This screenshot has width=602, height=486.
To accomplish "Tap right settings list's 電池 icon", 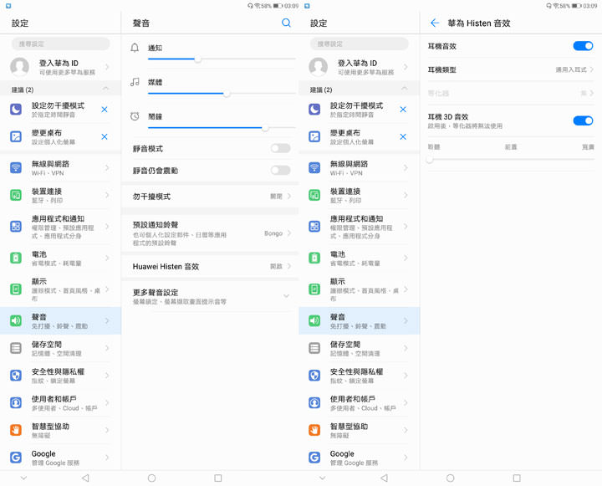I will [x=314, y=258].
